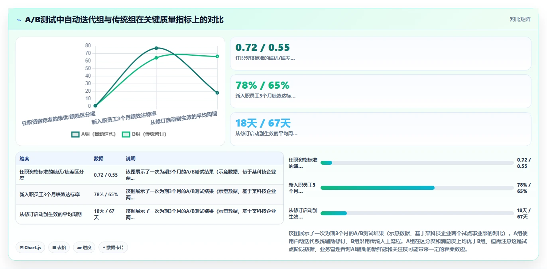Click the chart axis label 从修订启动到生效的平均周期

click(184, 118)
